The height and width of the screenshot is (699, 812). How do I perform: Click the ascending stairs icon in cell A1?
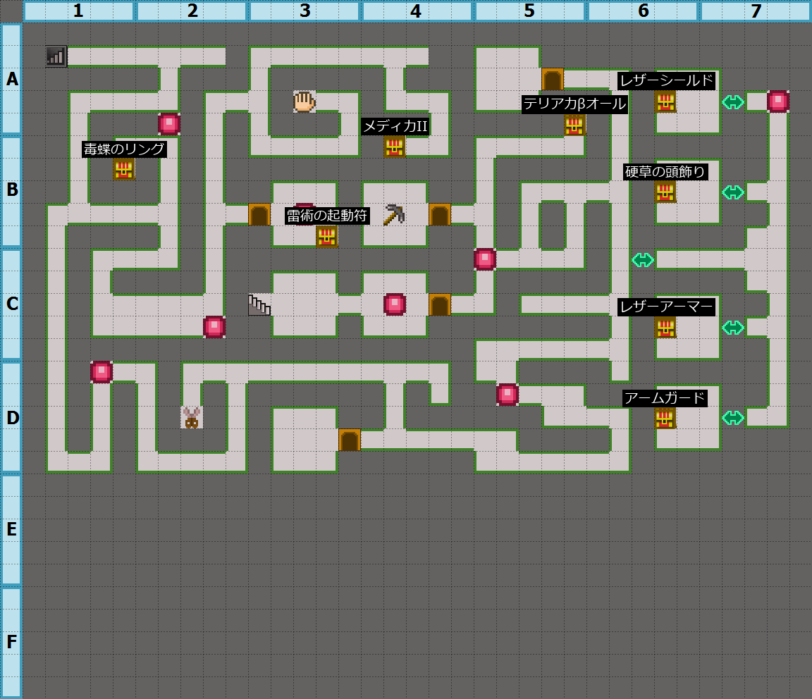click(x=56, y=56)
